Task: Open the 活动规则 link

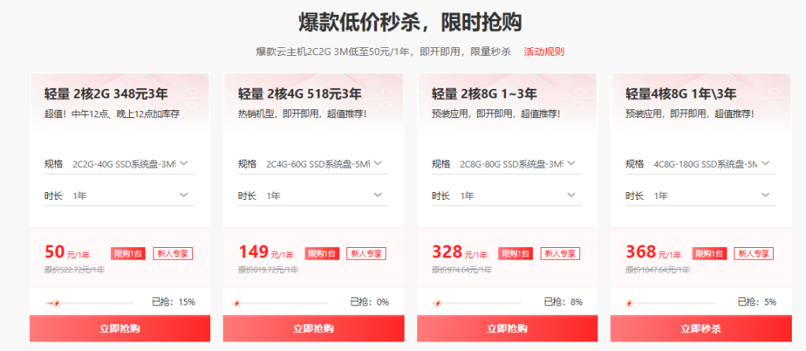Action: [544, 52]
